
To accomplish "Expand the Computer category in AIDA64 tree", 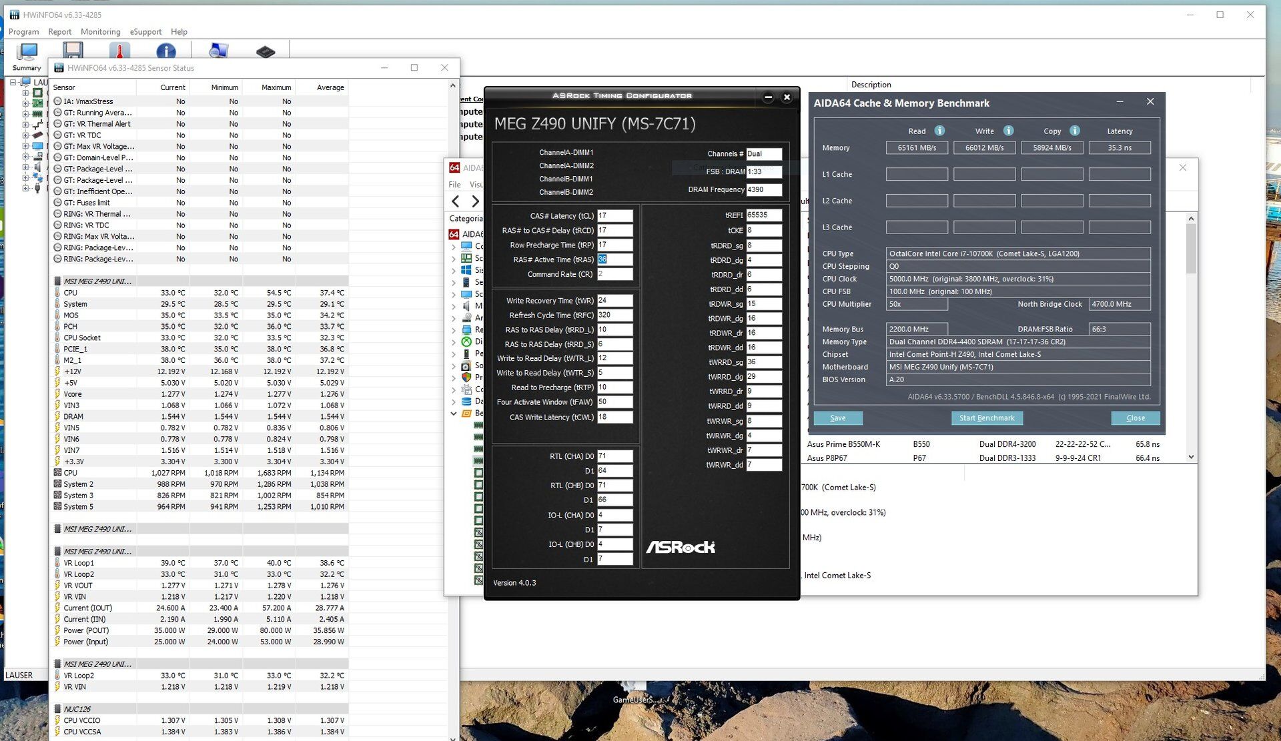I will click(454, 246).
